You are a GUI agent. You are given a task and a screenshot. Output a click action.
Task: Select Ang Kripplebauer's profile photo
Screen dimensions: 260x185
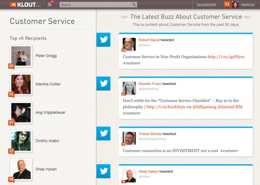21,113
